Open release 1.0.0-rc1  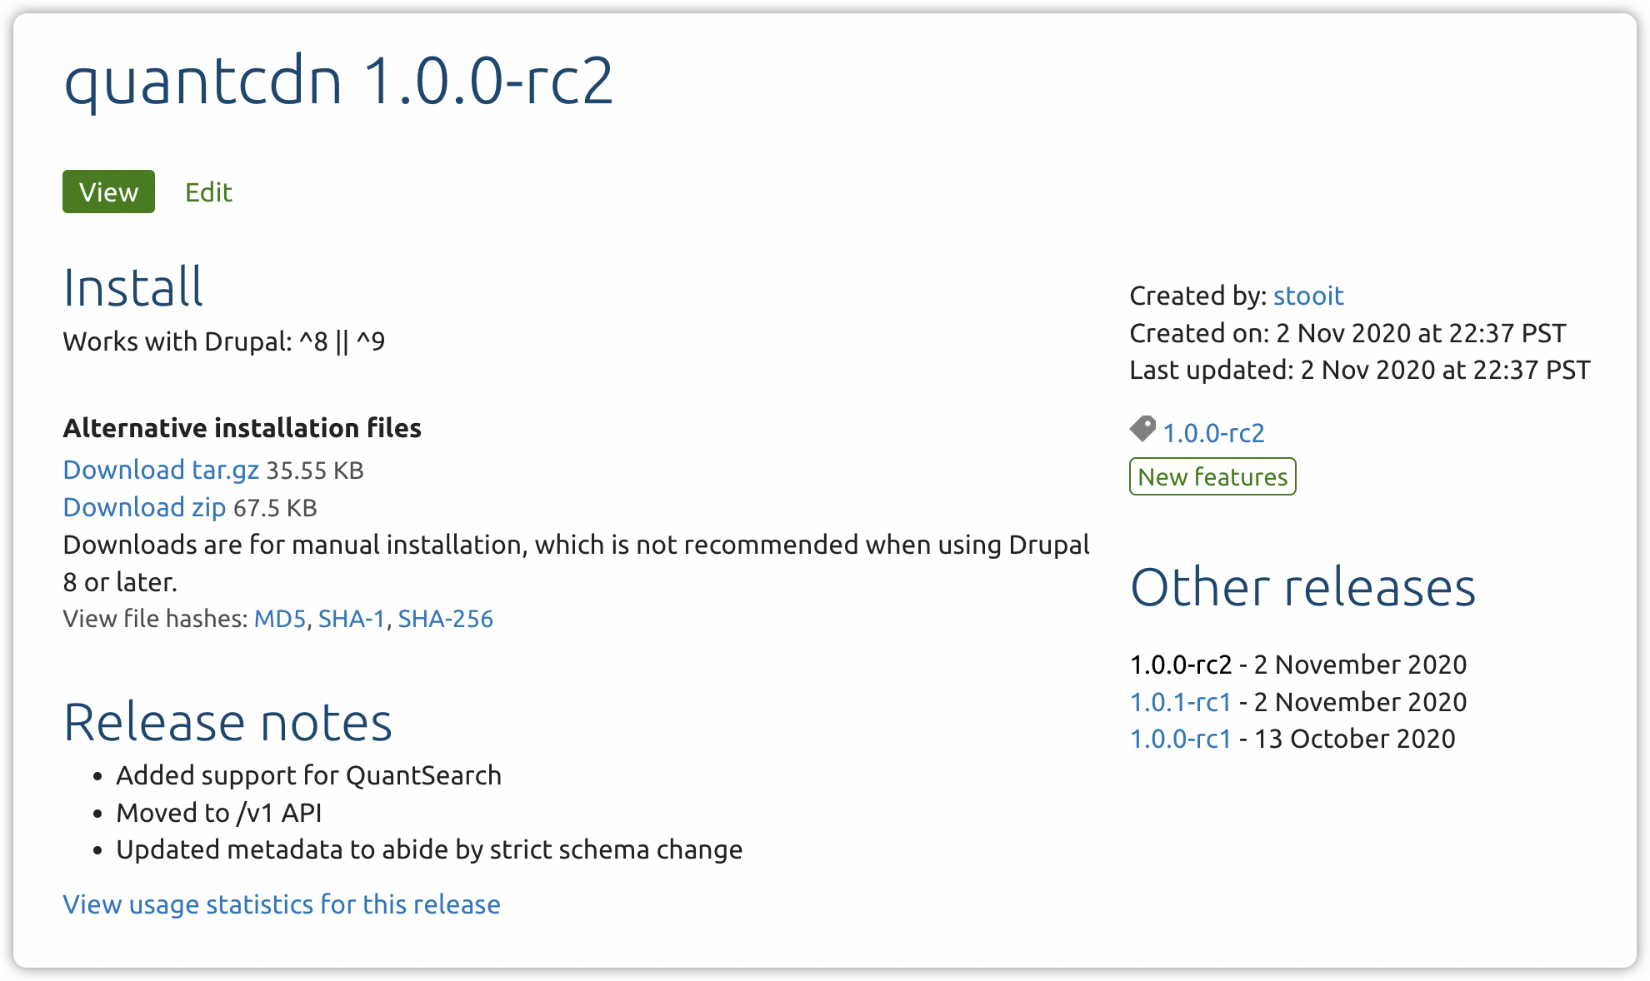click(x=1179, y=739)
